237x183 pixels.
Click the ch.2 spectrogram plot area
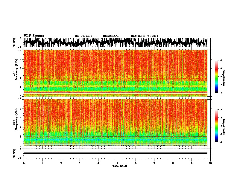coord(116,123)
